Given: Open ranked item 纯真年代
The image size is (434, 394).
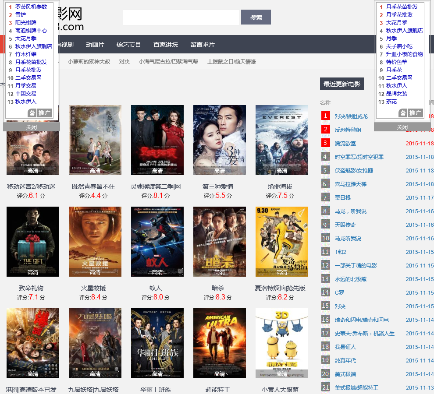Looking at the screenshot, I should (345, 361).
